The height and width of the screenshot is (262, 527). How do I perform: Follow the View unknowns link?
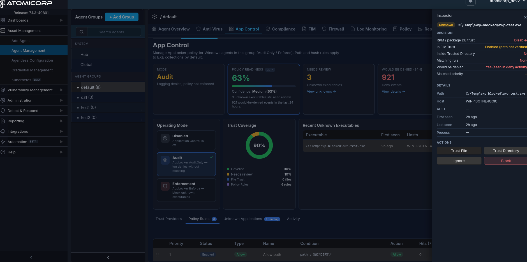(x=321, y=92)
